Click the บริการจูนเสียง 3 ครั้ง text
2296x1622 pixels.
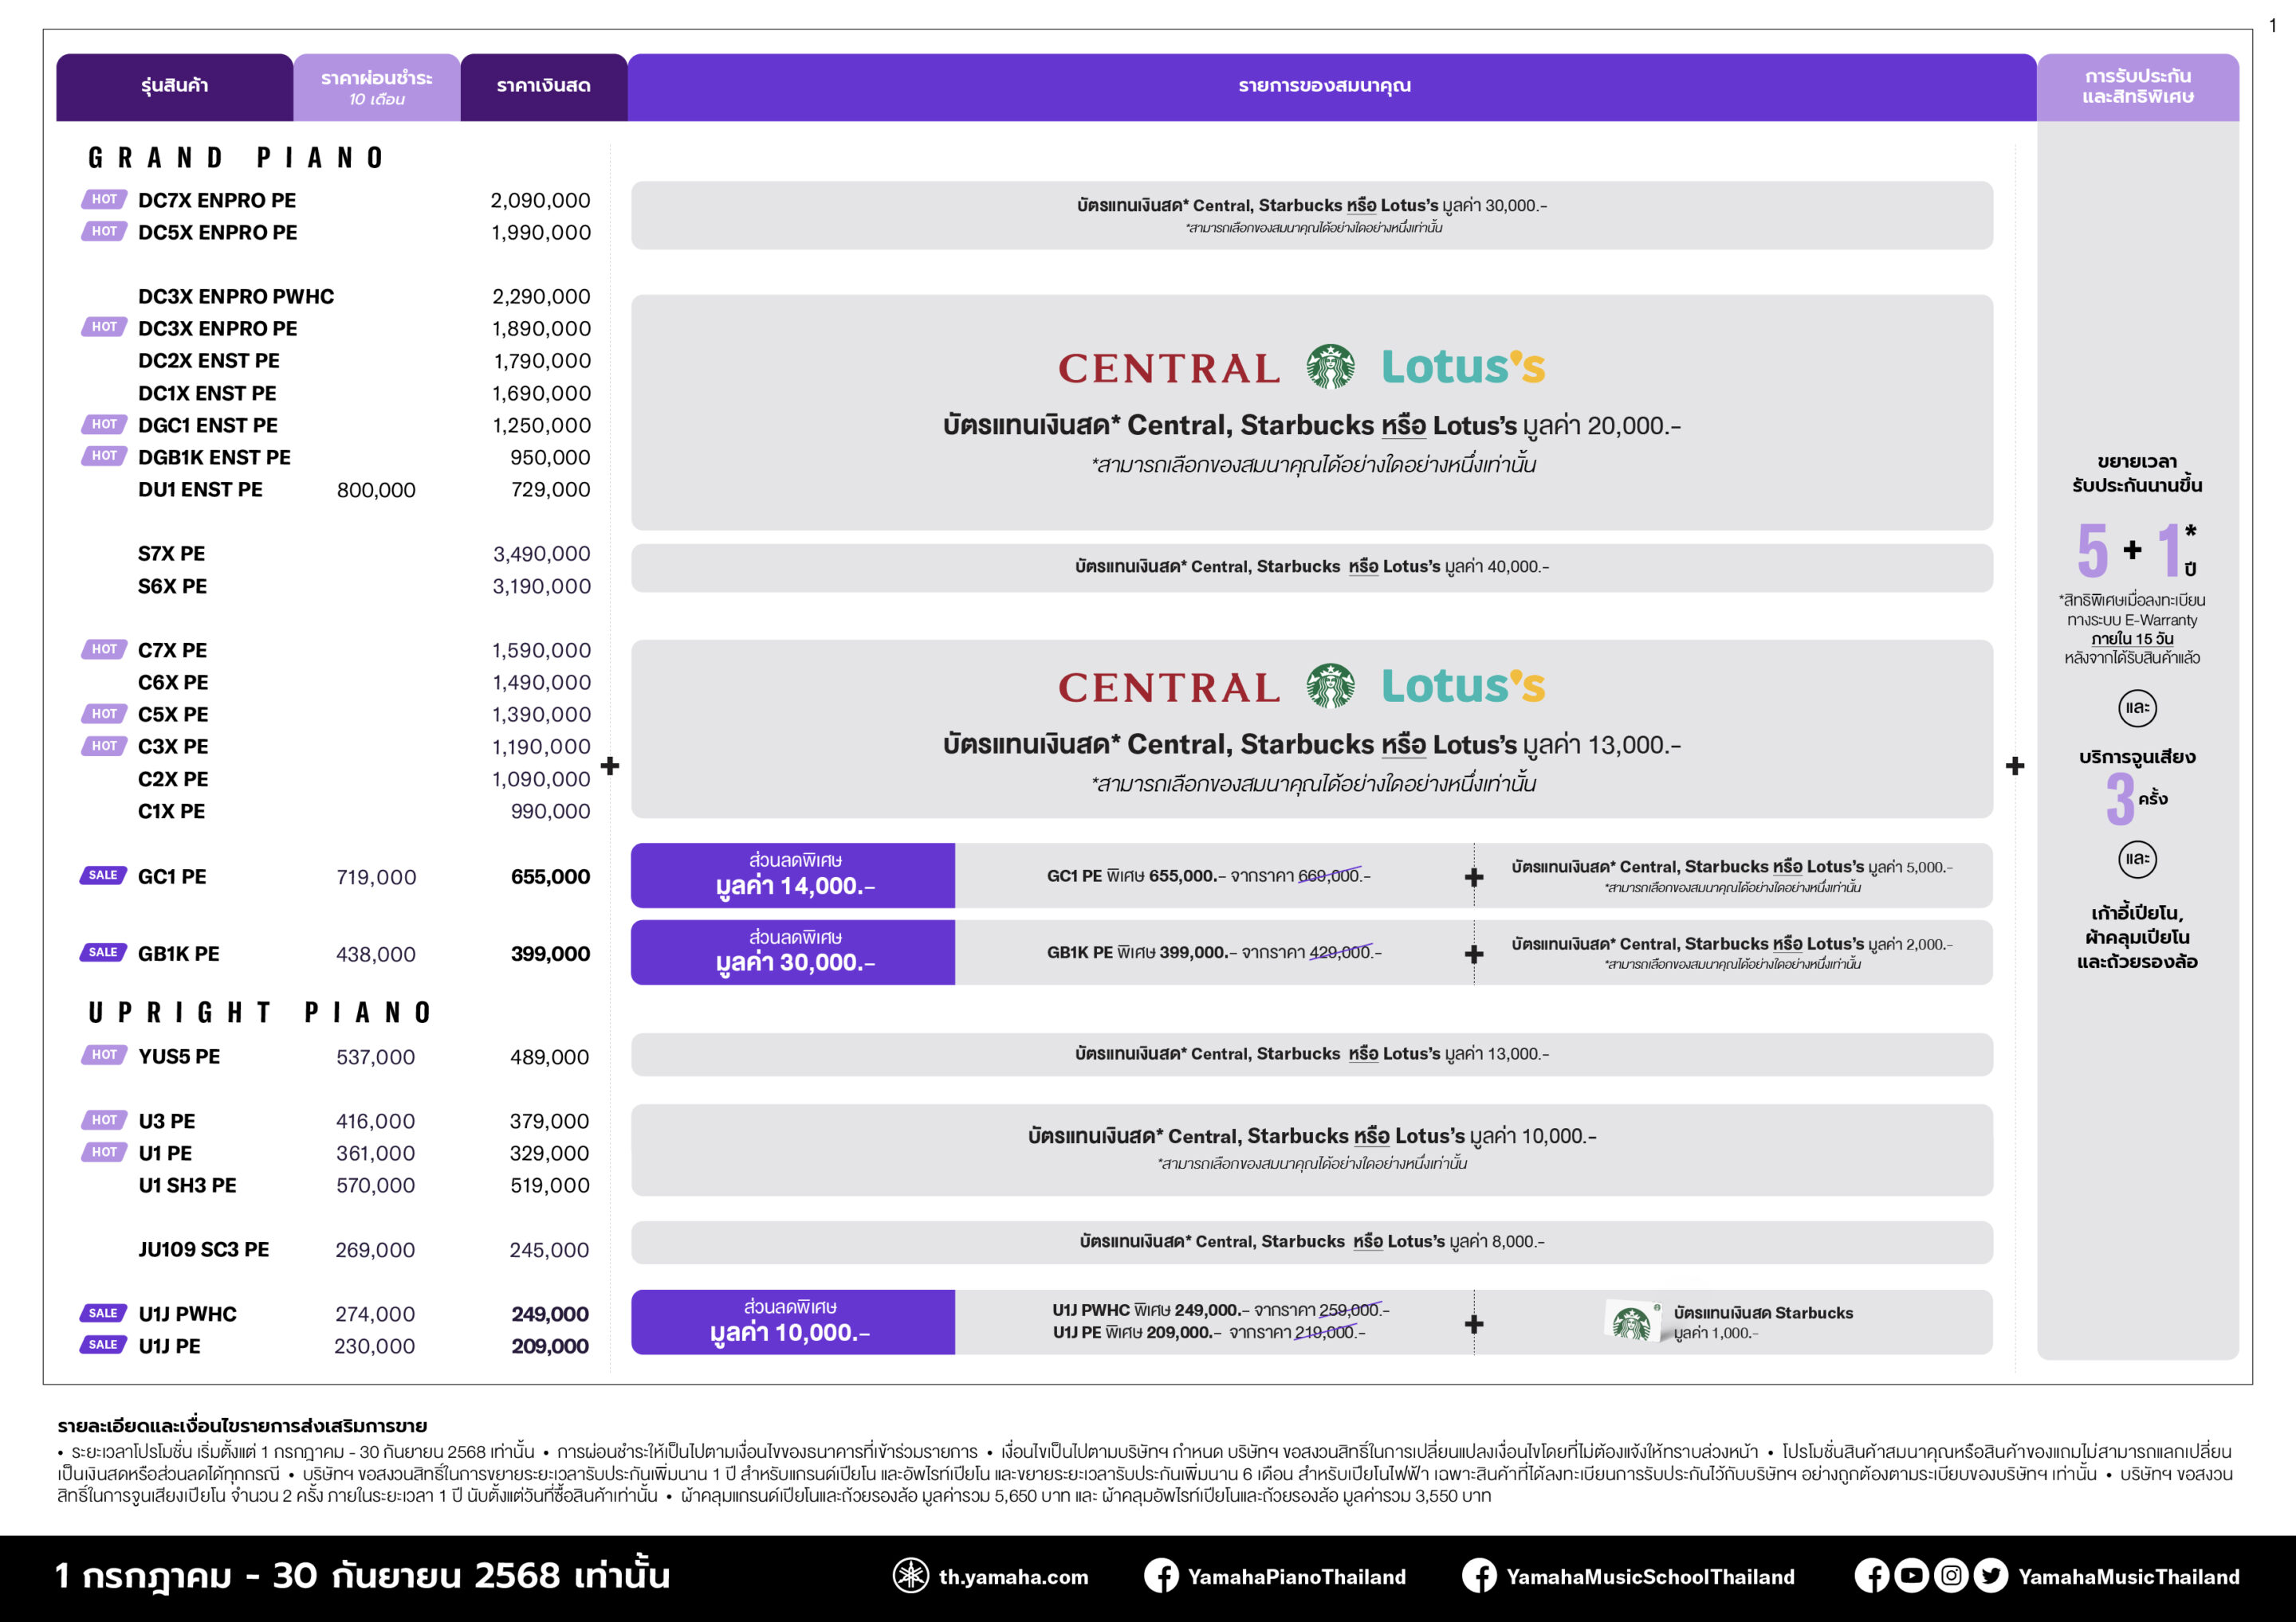(x=2137, y=785)
